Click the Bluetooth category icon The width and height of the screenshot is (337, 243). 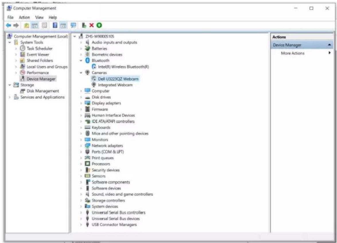(87, 60)
